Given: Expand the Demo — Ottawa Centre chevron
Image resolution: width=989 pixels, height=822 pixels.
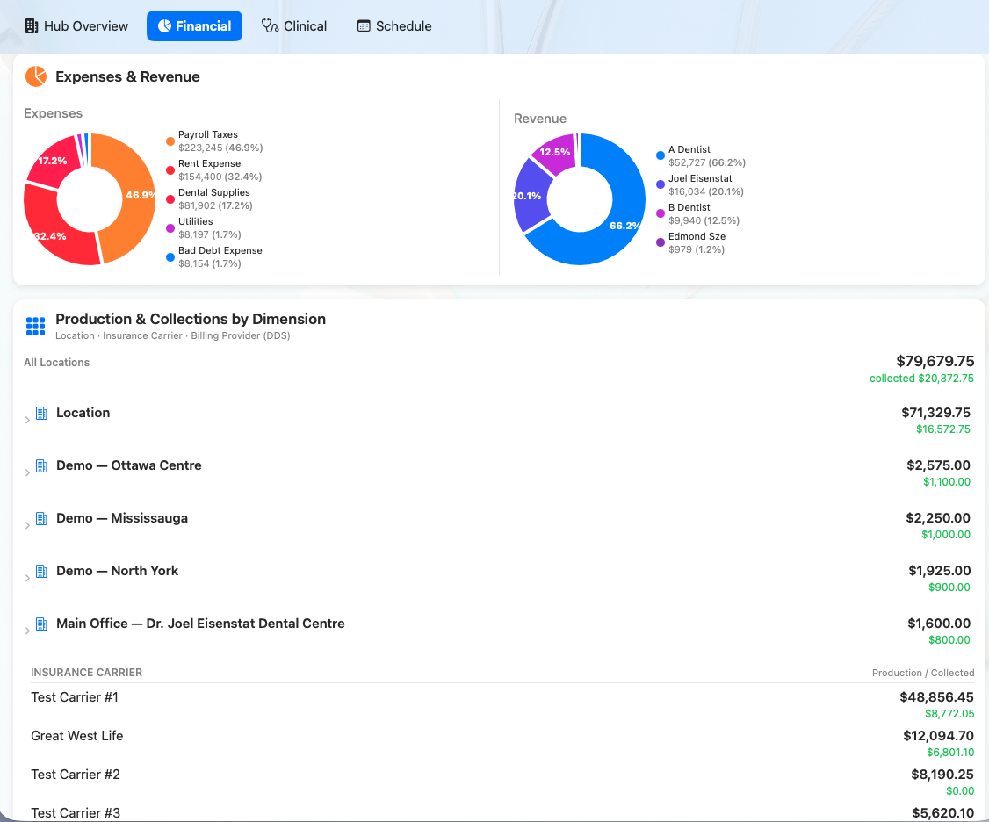Looking at the screenshot, I should 27,473.
